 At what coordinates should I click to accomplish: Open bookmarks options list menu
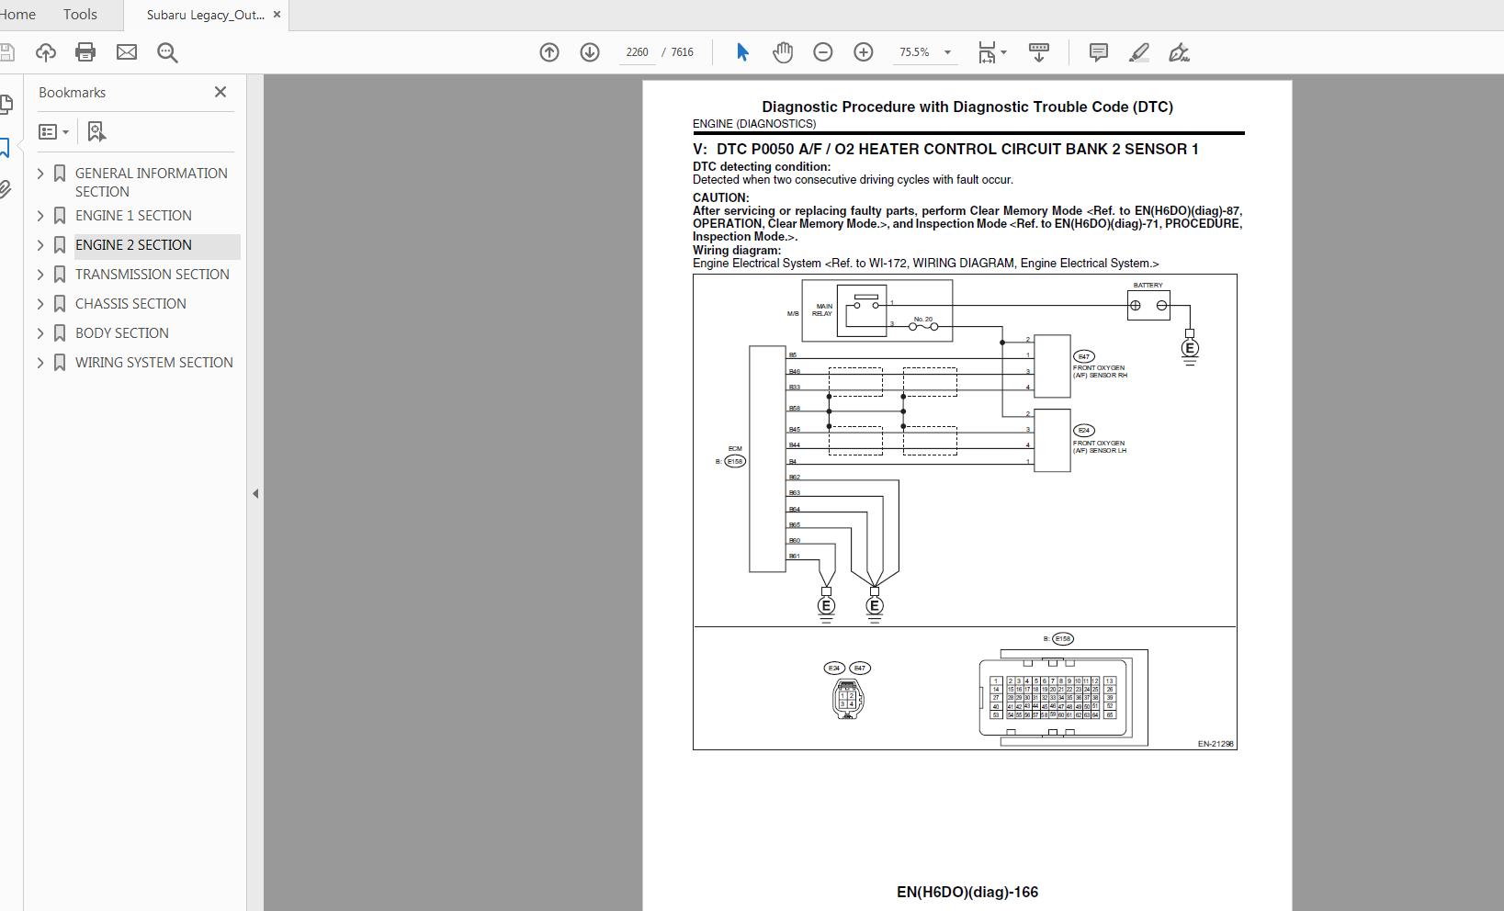(53, 131)
